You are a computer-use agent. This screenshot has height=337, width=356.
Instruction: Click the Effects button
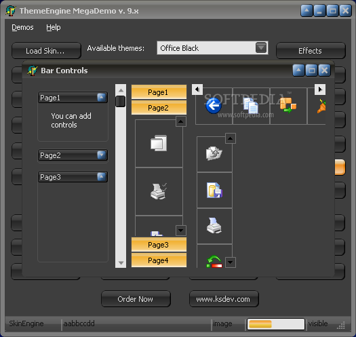[311, 51]
